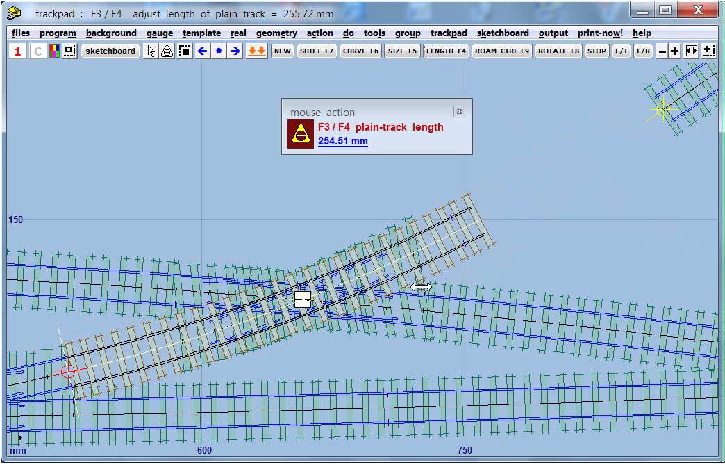Toggle F/T facing-trailing button
Screen dimensions: 725x464
point(622,51)
